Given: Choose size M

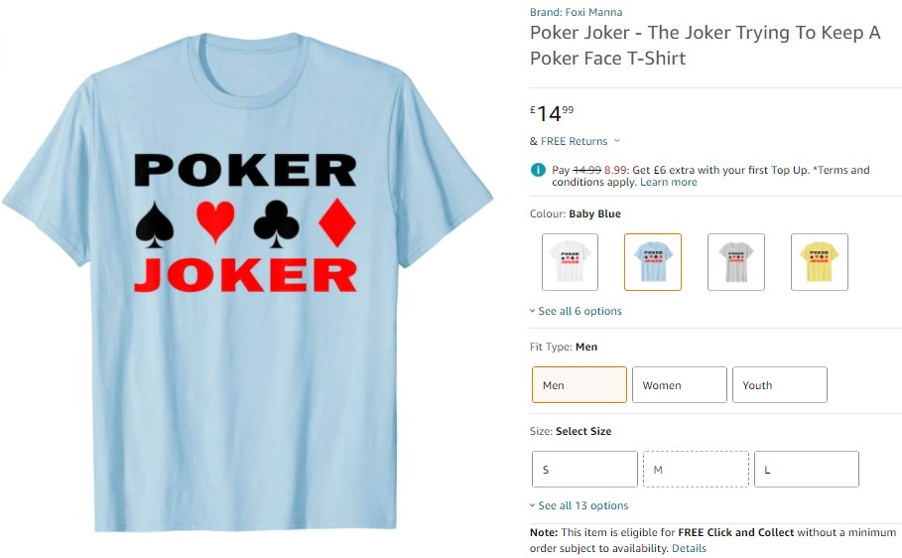Looking at the screenshot, I should coord(696,470).
